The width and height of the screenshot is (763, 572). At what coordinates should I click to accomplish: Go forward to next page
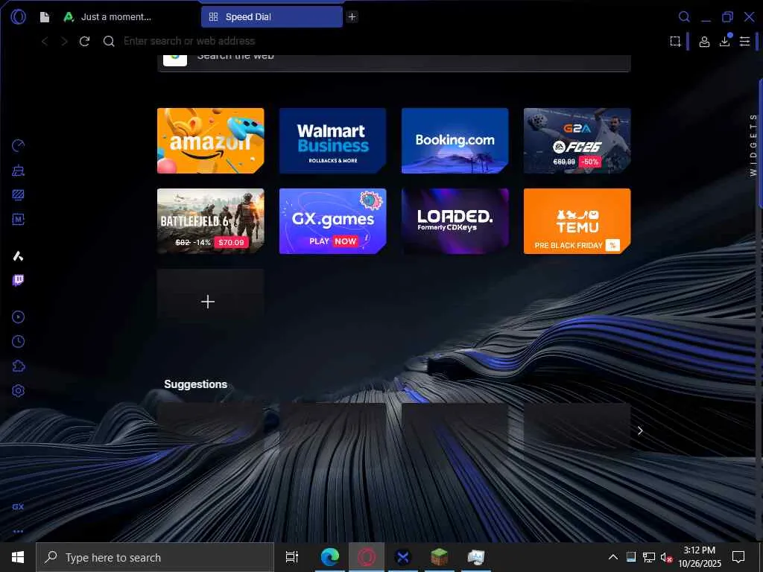click(64, 42)
